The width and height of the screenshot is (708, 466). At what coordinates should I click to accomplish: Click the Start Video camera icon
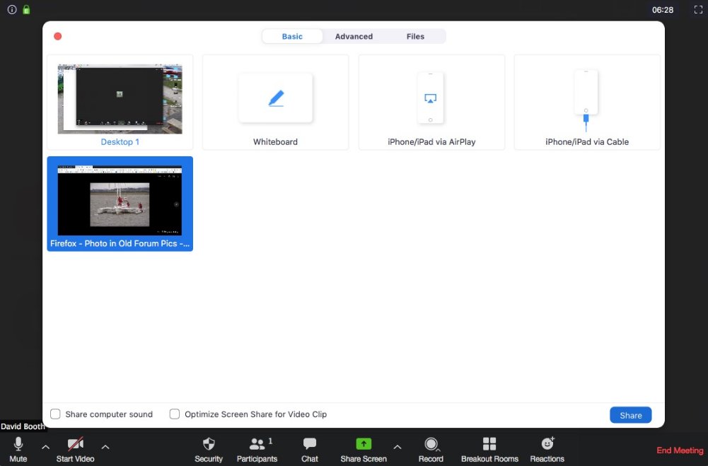76,444
